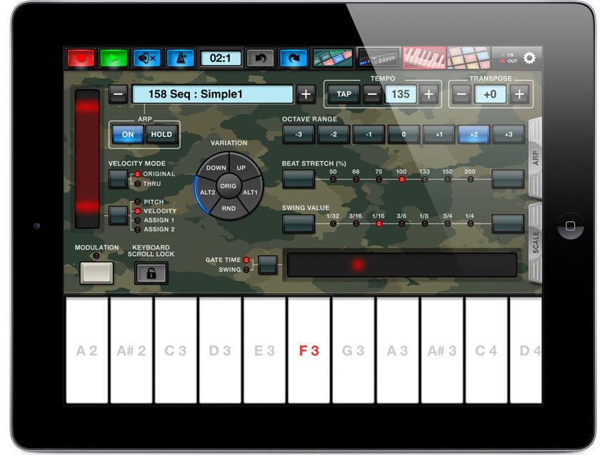Image resolution: width=607 pixels, height=455 pixels.
Task: Select the piano keyboard view icon
Action: pos(423,56)
